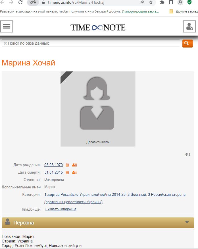Open the Другие закладки folder
The width and height of the screenshot is (198, 249).
[184, 11]
